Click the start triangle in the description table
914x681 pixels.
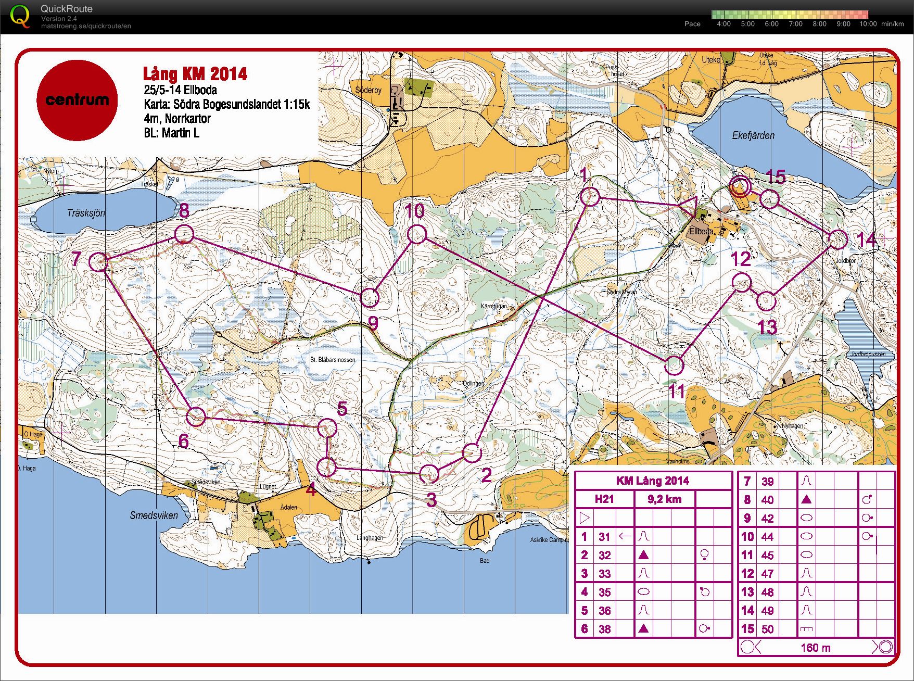point(585,518)
